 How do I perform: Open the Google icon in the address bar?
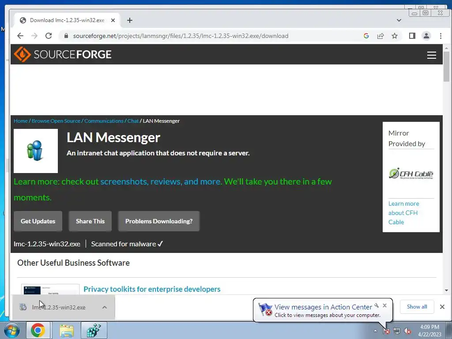[366, 36]
